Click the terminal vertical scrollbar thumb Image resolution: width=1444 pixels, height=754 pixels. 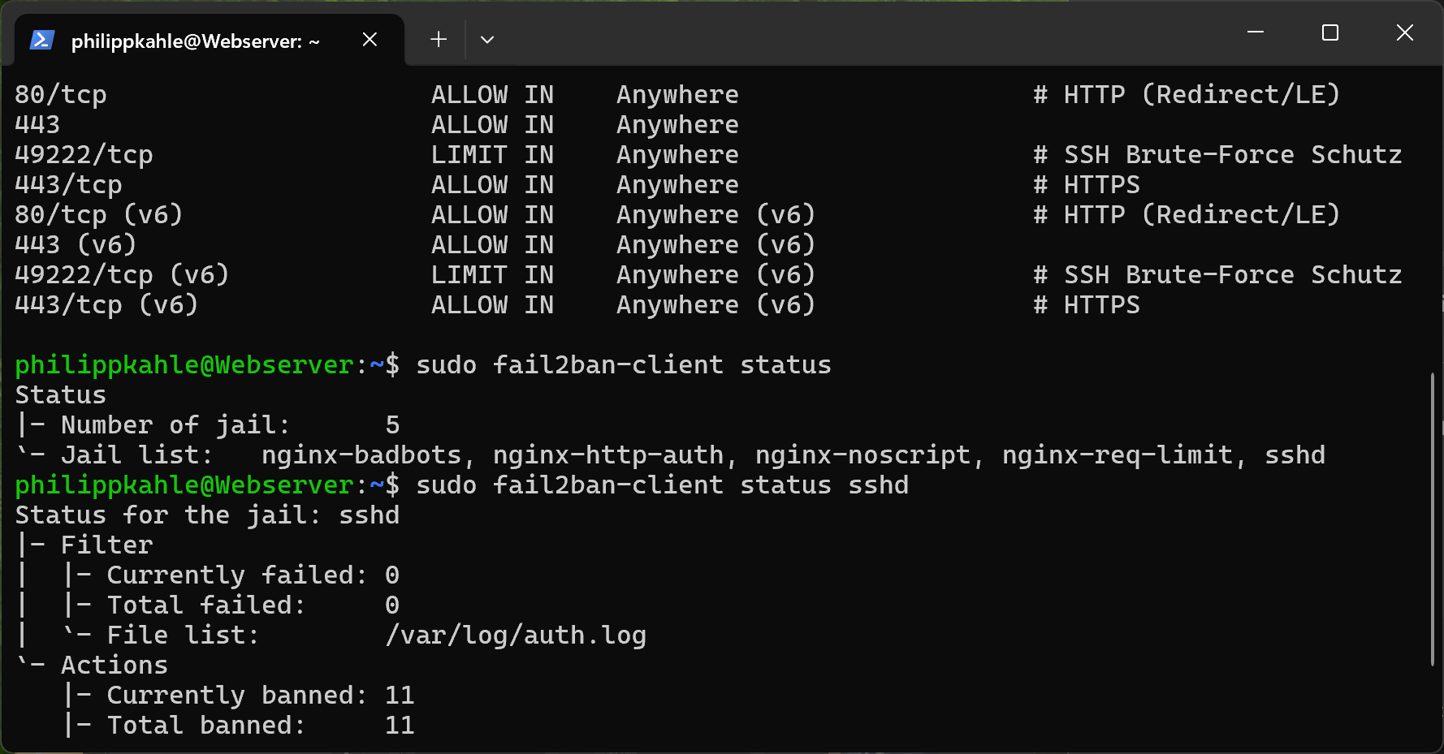pyautogui.click(x=1433, y=519)
